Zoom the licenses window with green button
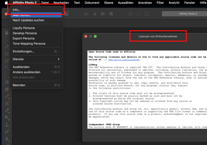The image size is (207, 145). (95, 37)
